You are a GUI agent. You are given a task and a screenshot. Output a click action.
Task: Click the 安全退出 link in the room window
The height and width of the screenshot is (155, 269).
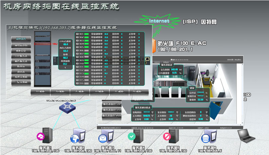238,60
